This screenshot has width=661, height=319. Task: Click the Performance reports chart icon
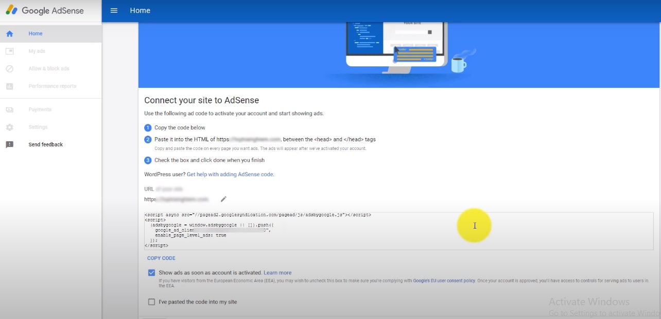point(9,86)
